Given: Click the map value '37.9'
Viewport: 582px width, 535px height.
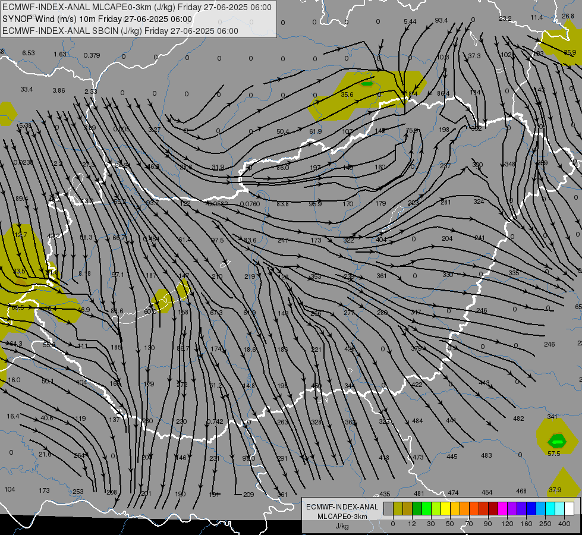Looking at the screenshot, I should point(555,490).
